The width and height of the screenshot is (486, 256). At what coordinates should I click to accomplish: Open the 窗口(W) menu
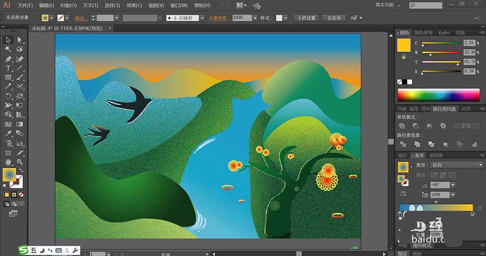(179, 5)
